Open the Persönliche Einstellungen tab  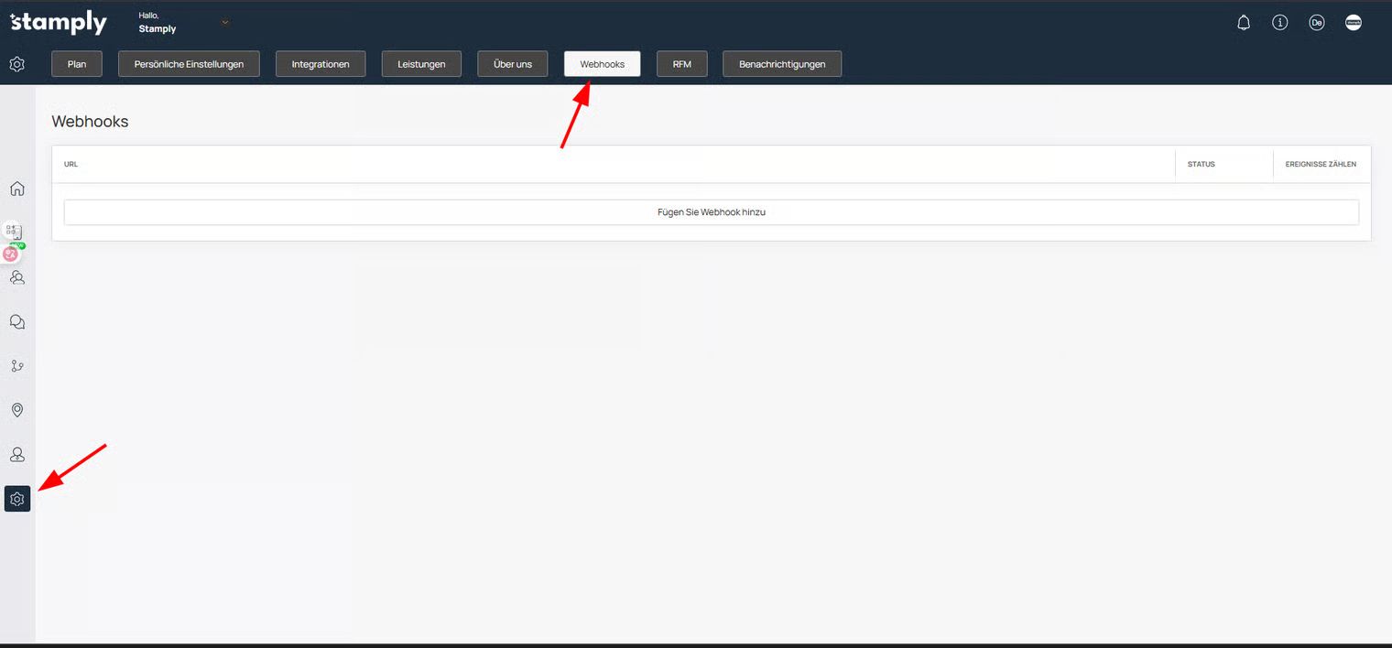(x=189, y=64)
